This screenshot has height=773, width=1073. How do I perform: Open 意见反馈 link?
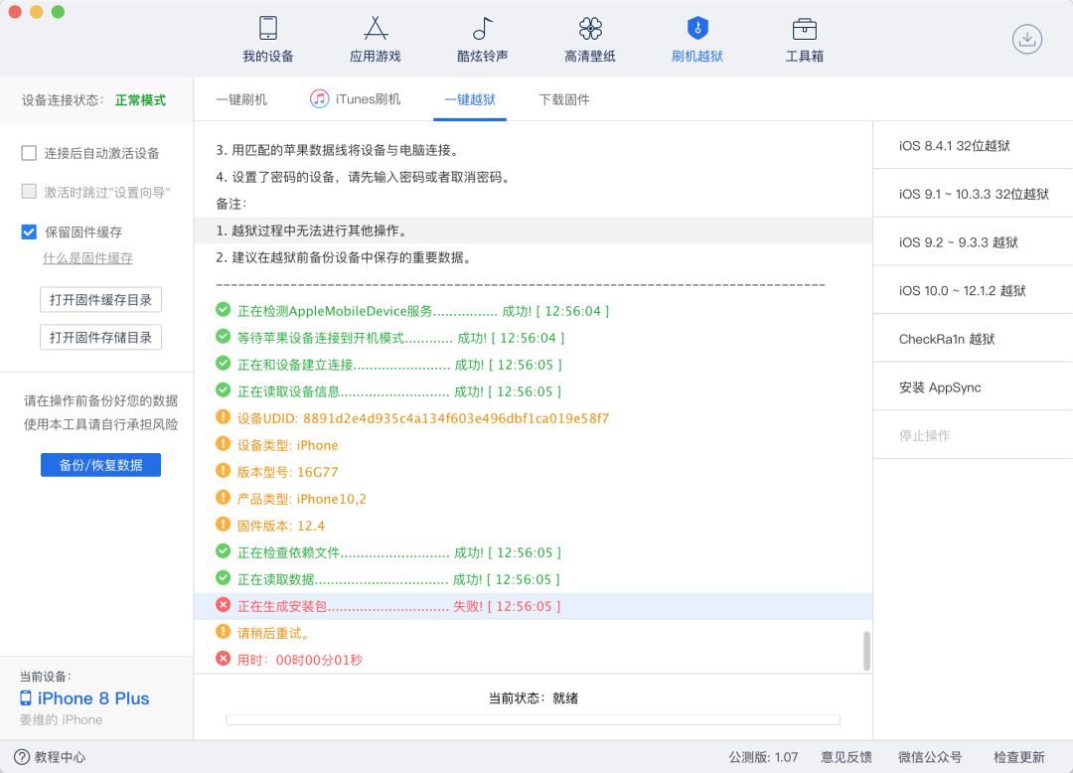click(x=846, y=757)
